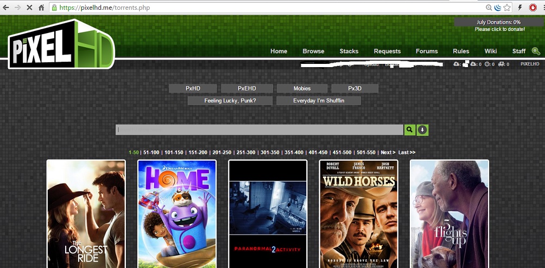Open the red AdBlock stop-hand icon
The image size is (545, 268).
(x=533, y=7)
